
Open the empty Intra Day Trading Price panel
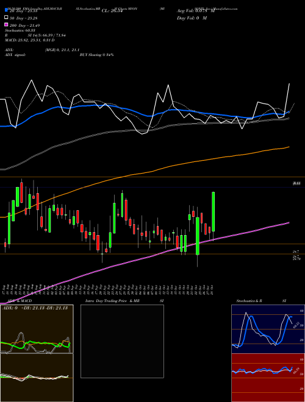pos(122,341)
